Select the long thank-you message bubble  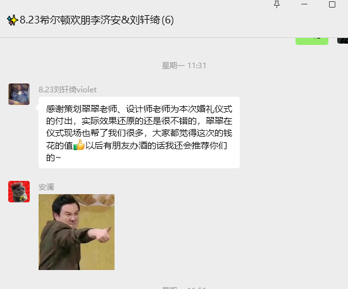pos(139,132)
